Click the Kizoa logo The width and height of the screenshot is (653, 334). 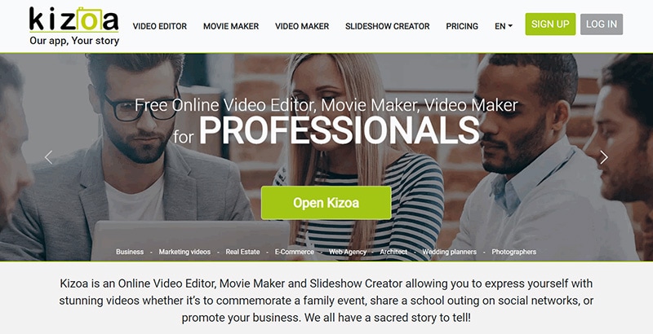(x=74, y=25)
